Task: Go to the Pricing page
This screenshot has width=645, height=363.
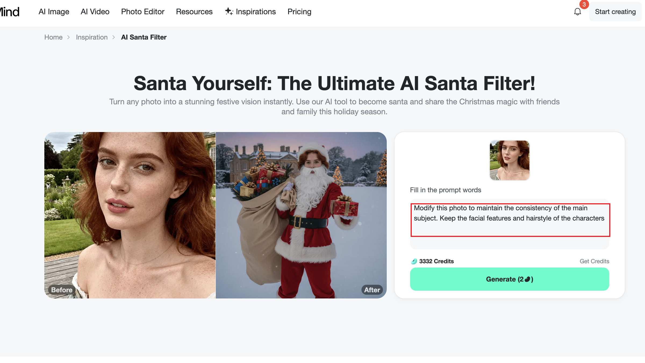Action: pos(299,12)
